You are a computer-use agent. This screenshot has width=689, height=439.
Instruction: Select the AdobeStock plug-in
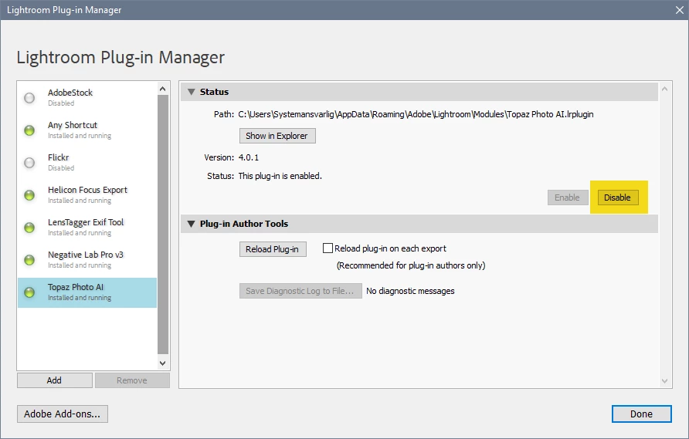[x=87, y=98]
